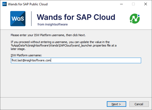Click the Cancel button

point(139,104)
